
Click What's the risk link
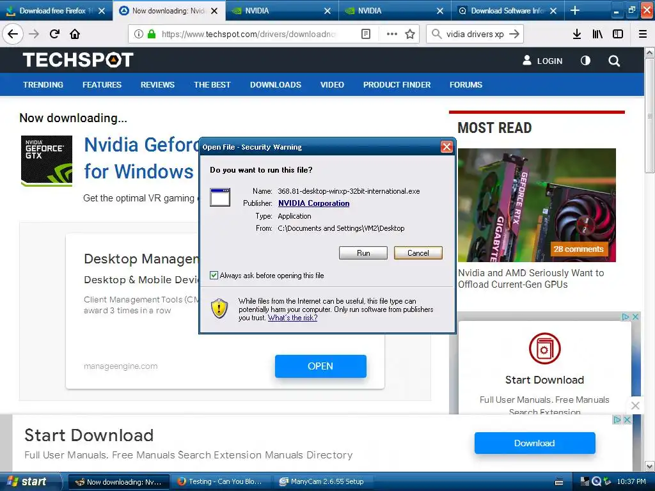click(292, 318)
